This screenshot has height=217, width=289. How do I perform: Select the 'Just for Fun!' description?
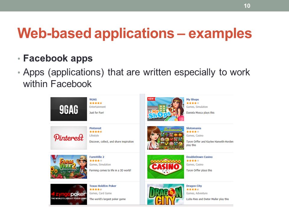(97, 113)
